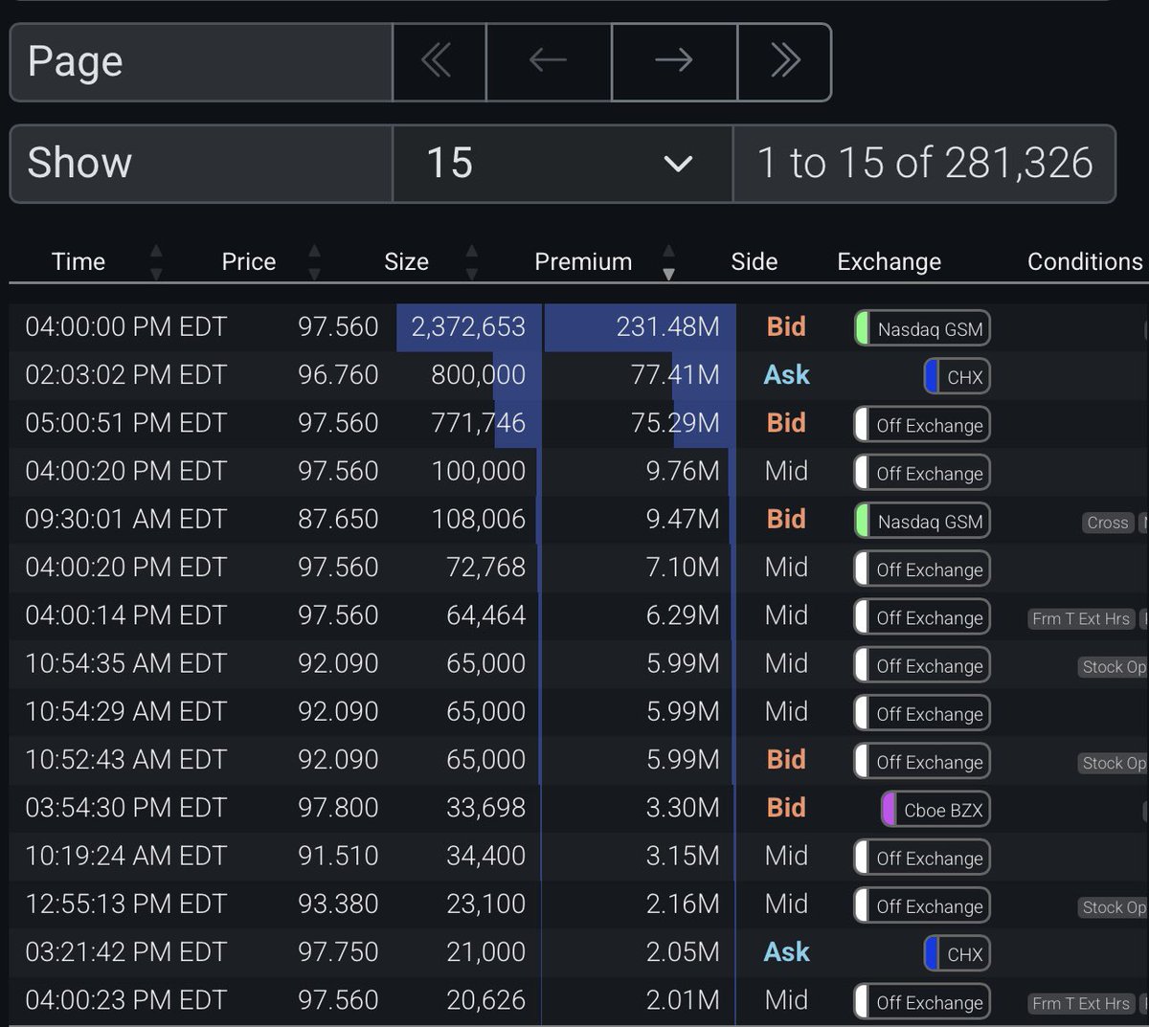Click Frm T Ext Hrs tag in 6.29M row

pyautogui.click(x=1081, y=618)
